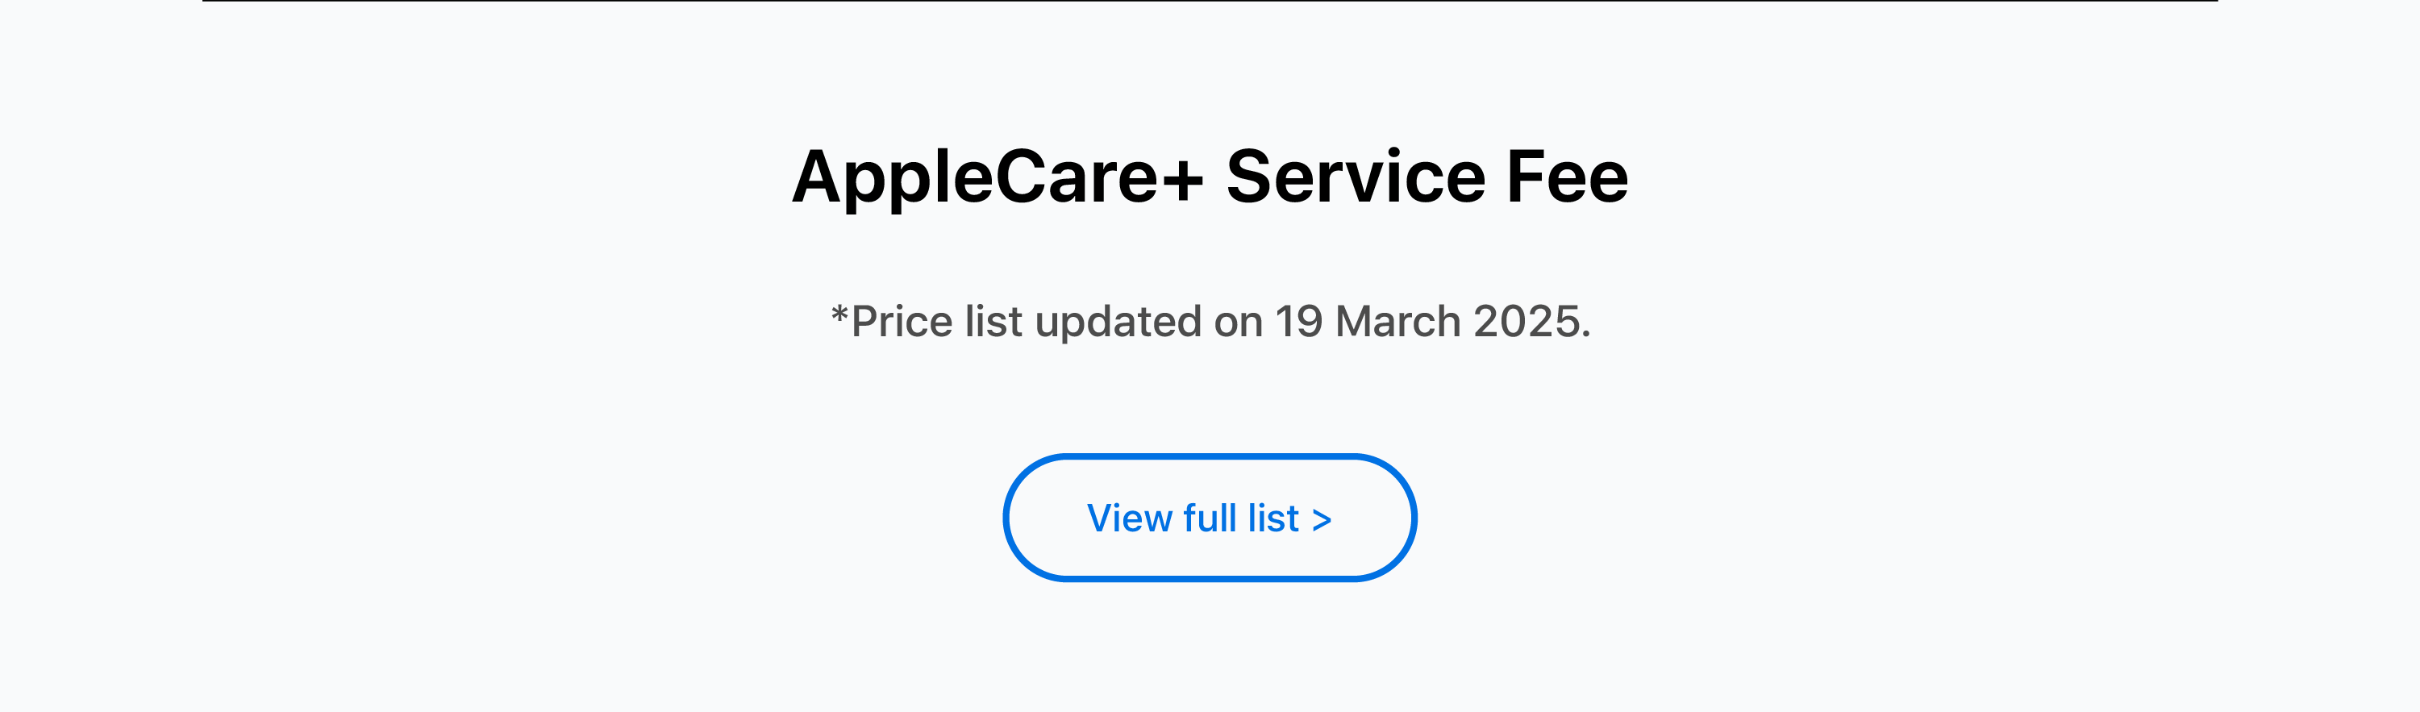Screen dimensions: 2420x712
Task: Select the AppleCare+ Service Fee heading
Action: pos(1210,177)
